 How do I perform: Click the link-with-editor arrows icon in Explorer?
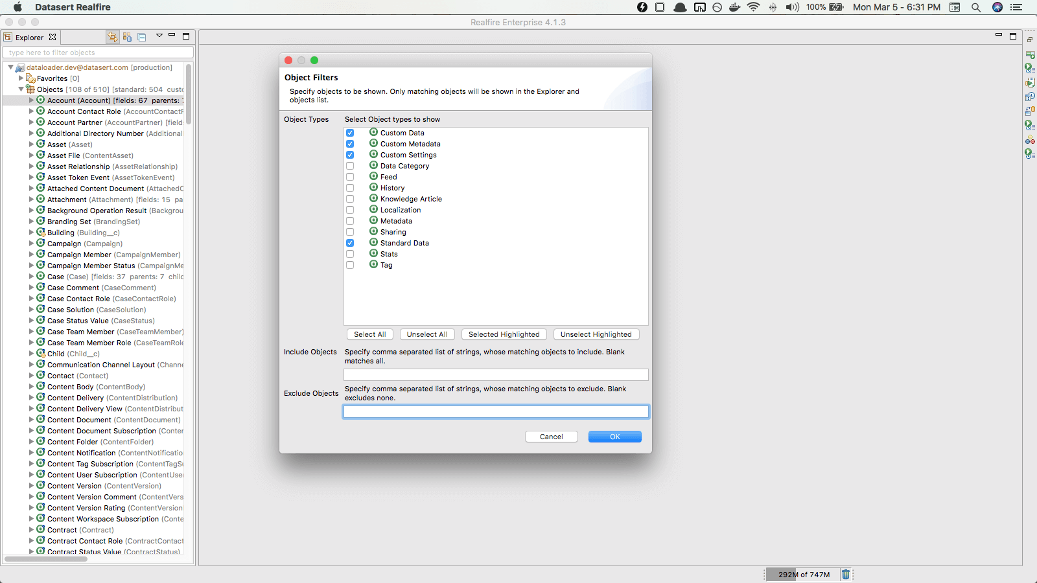tap(113, 37)
